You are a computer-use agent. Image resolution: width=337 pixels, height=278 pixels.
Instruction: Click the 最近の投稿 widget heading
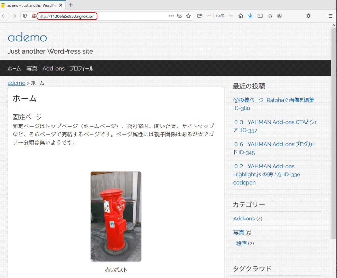249,86
